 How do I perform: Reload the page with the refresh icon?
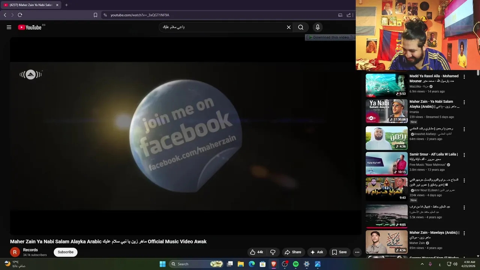pyautogui.click(x=20, y=15)
